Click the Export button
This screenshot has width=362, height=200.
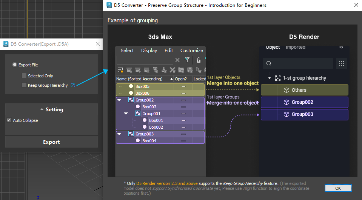pos(51,142)
